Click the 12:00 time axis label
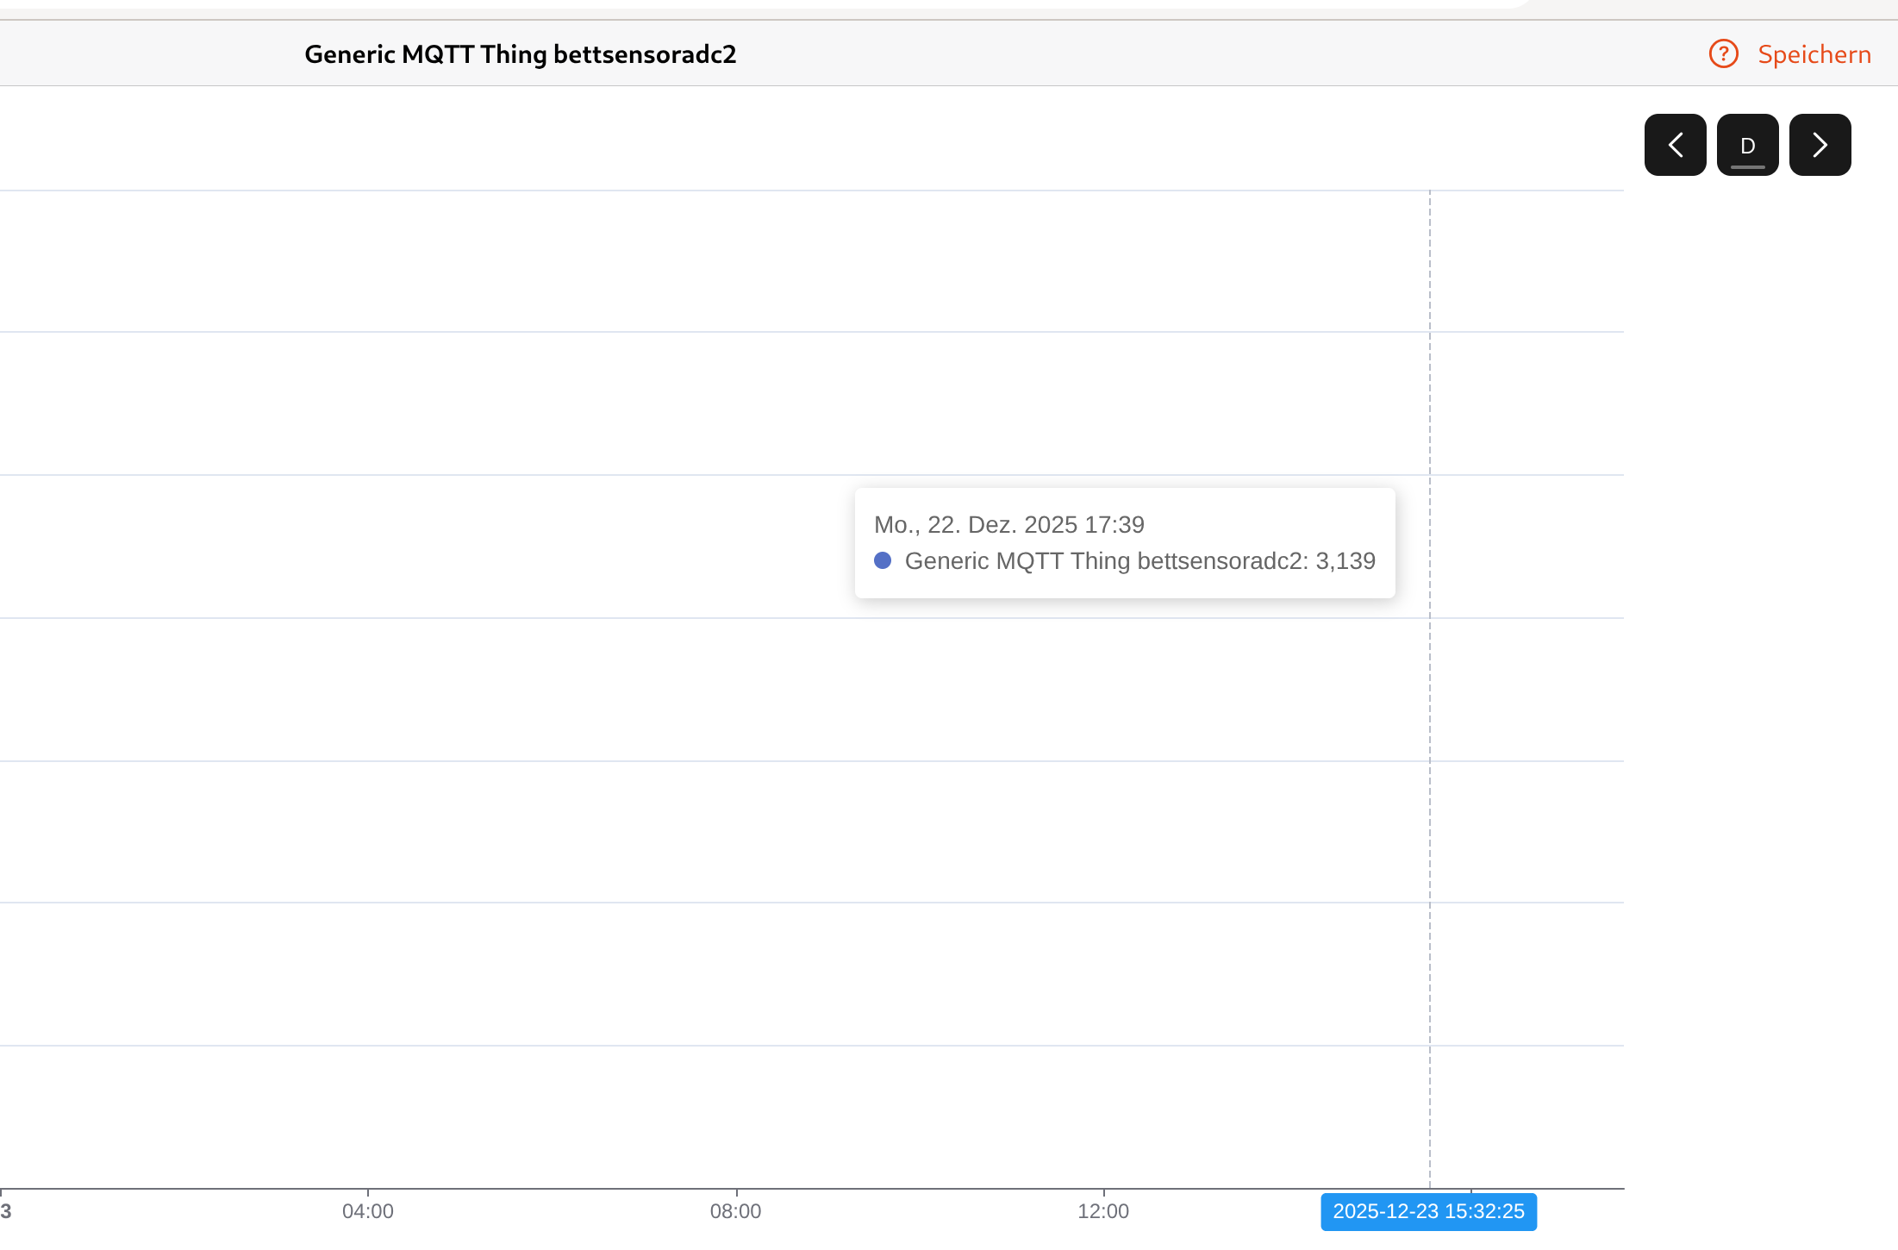 [x=1102, y=1211]
